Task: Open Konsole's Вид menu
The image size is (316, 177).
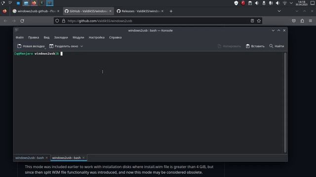Action: coord(46,37)
